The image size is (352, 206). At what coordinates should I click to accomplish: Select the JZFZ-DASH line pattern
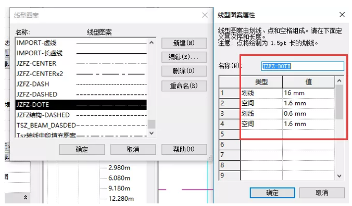pos(81,84)
